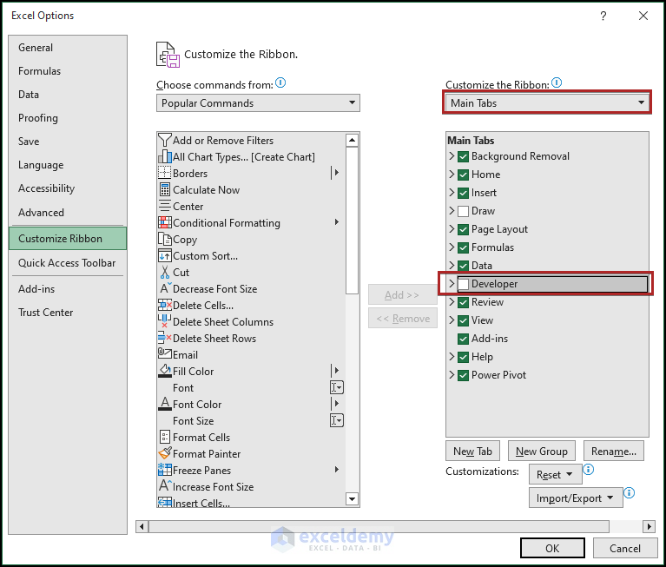Check the Developer tab checkbox

pyautogui.click(x=463, y=284)
